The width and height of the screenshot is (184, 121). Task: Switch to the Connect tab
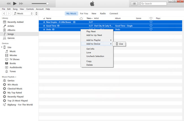pos(114,14)
